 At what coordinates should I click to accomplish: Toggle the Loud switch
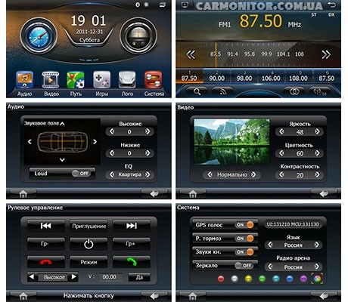click(x=81, y=174)
